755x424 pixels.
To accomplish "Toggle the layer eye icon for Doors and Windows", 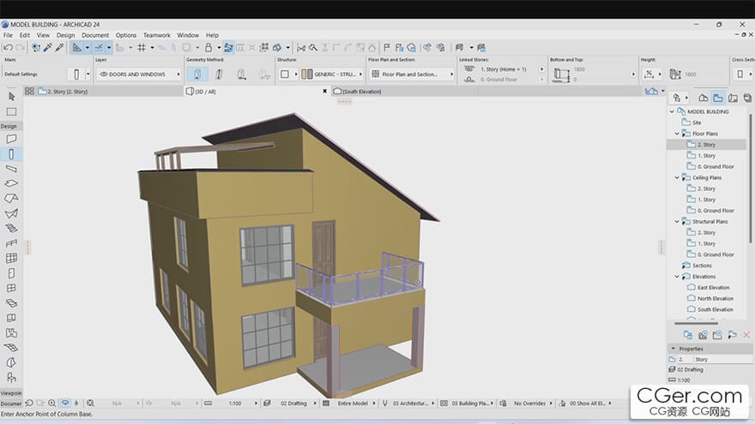I will pyautogui.click(x=103, y=74).
